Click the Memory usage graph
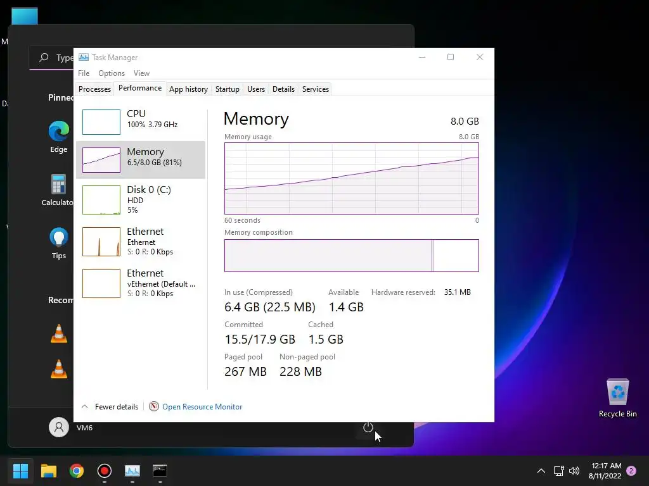Image resolution: width=649 pixels, height=486 pixels. [x=351, y=178]
